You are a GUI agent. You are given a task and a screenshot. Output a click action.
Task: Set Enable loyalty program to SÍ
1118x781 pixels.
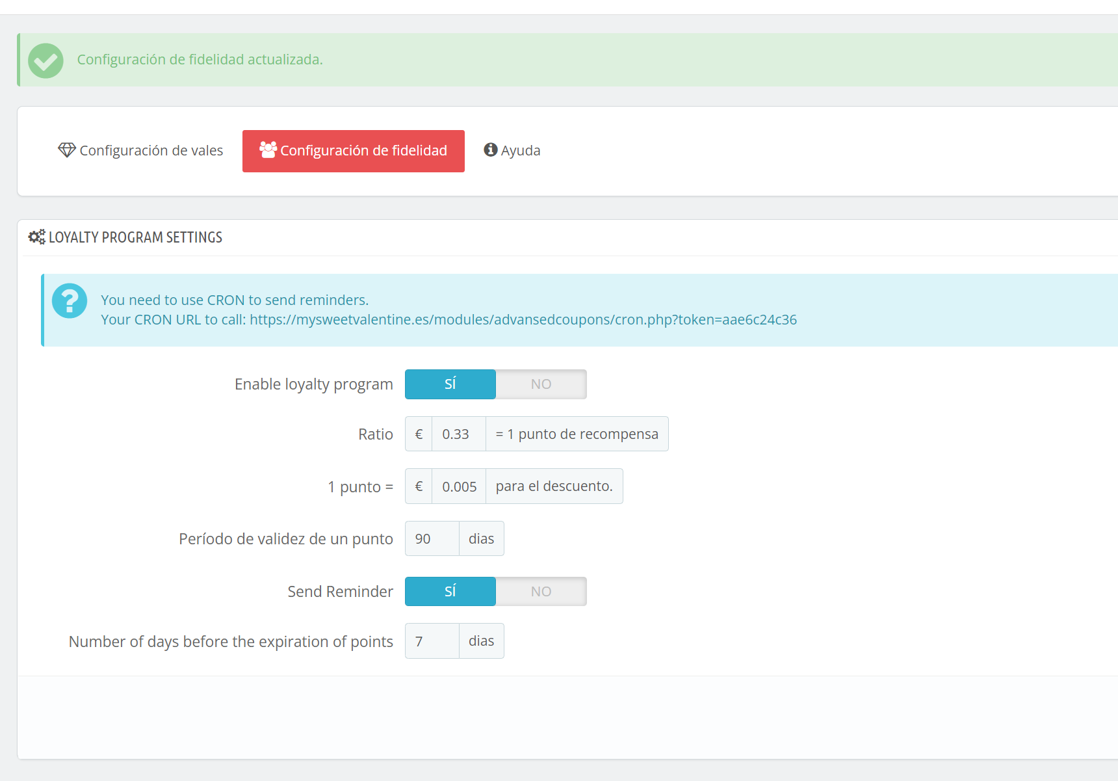450,384
